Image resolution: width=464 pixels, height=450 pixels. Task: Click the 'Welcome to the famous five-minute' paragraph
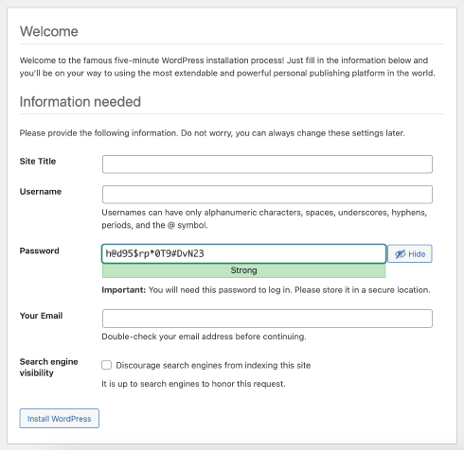point(227,66)
